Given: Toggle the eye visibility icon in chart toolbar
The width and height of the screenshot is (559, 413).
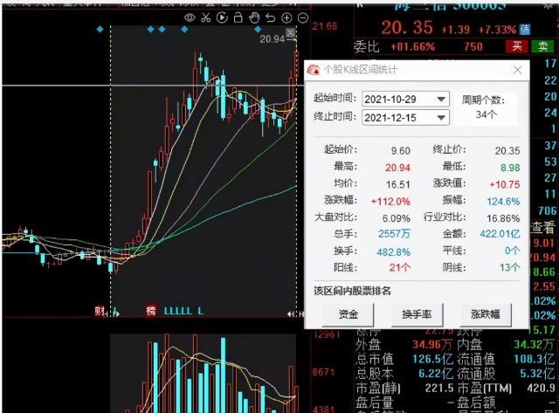Looking at the screenshot, I should [190, 17].
